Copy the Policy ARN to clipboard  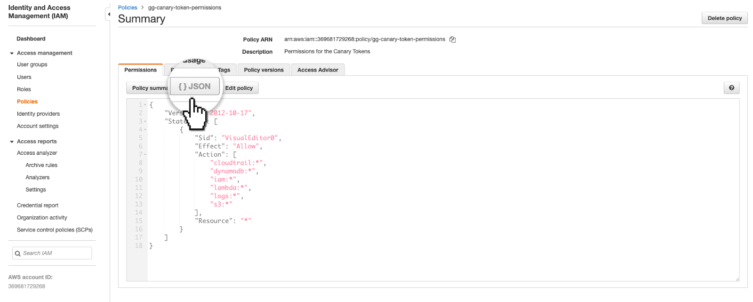click(x=452, y=40)
